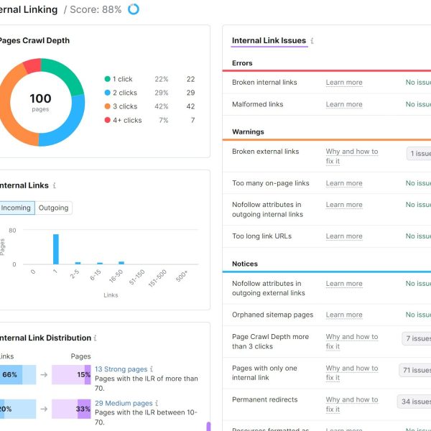Click the green '1 click' legend dot
This screenshot has height=431, width=431.
click(x=107, y=80)
